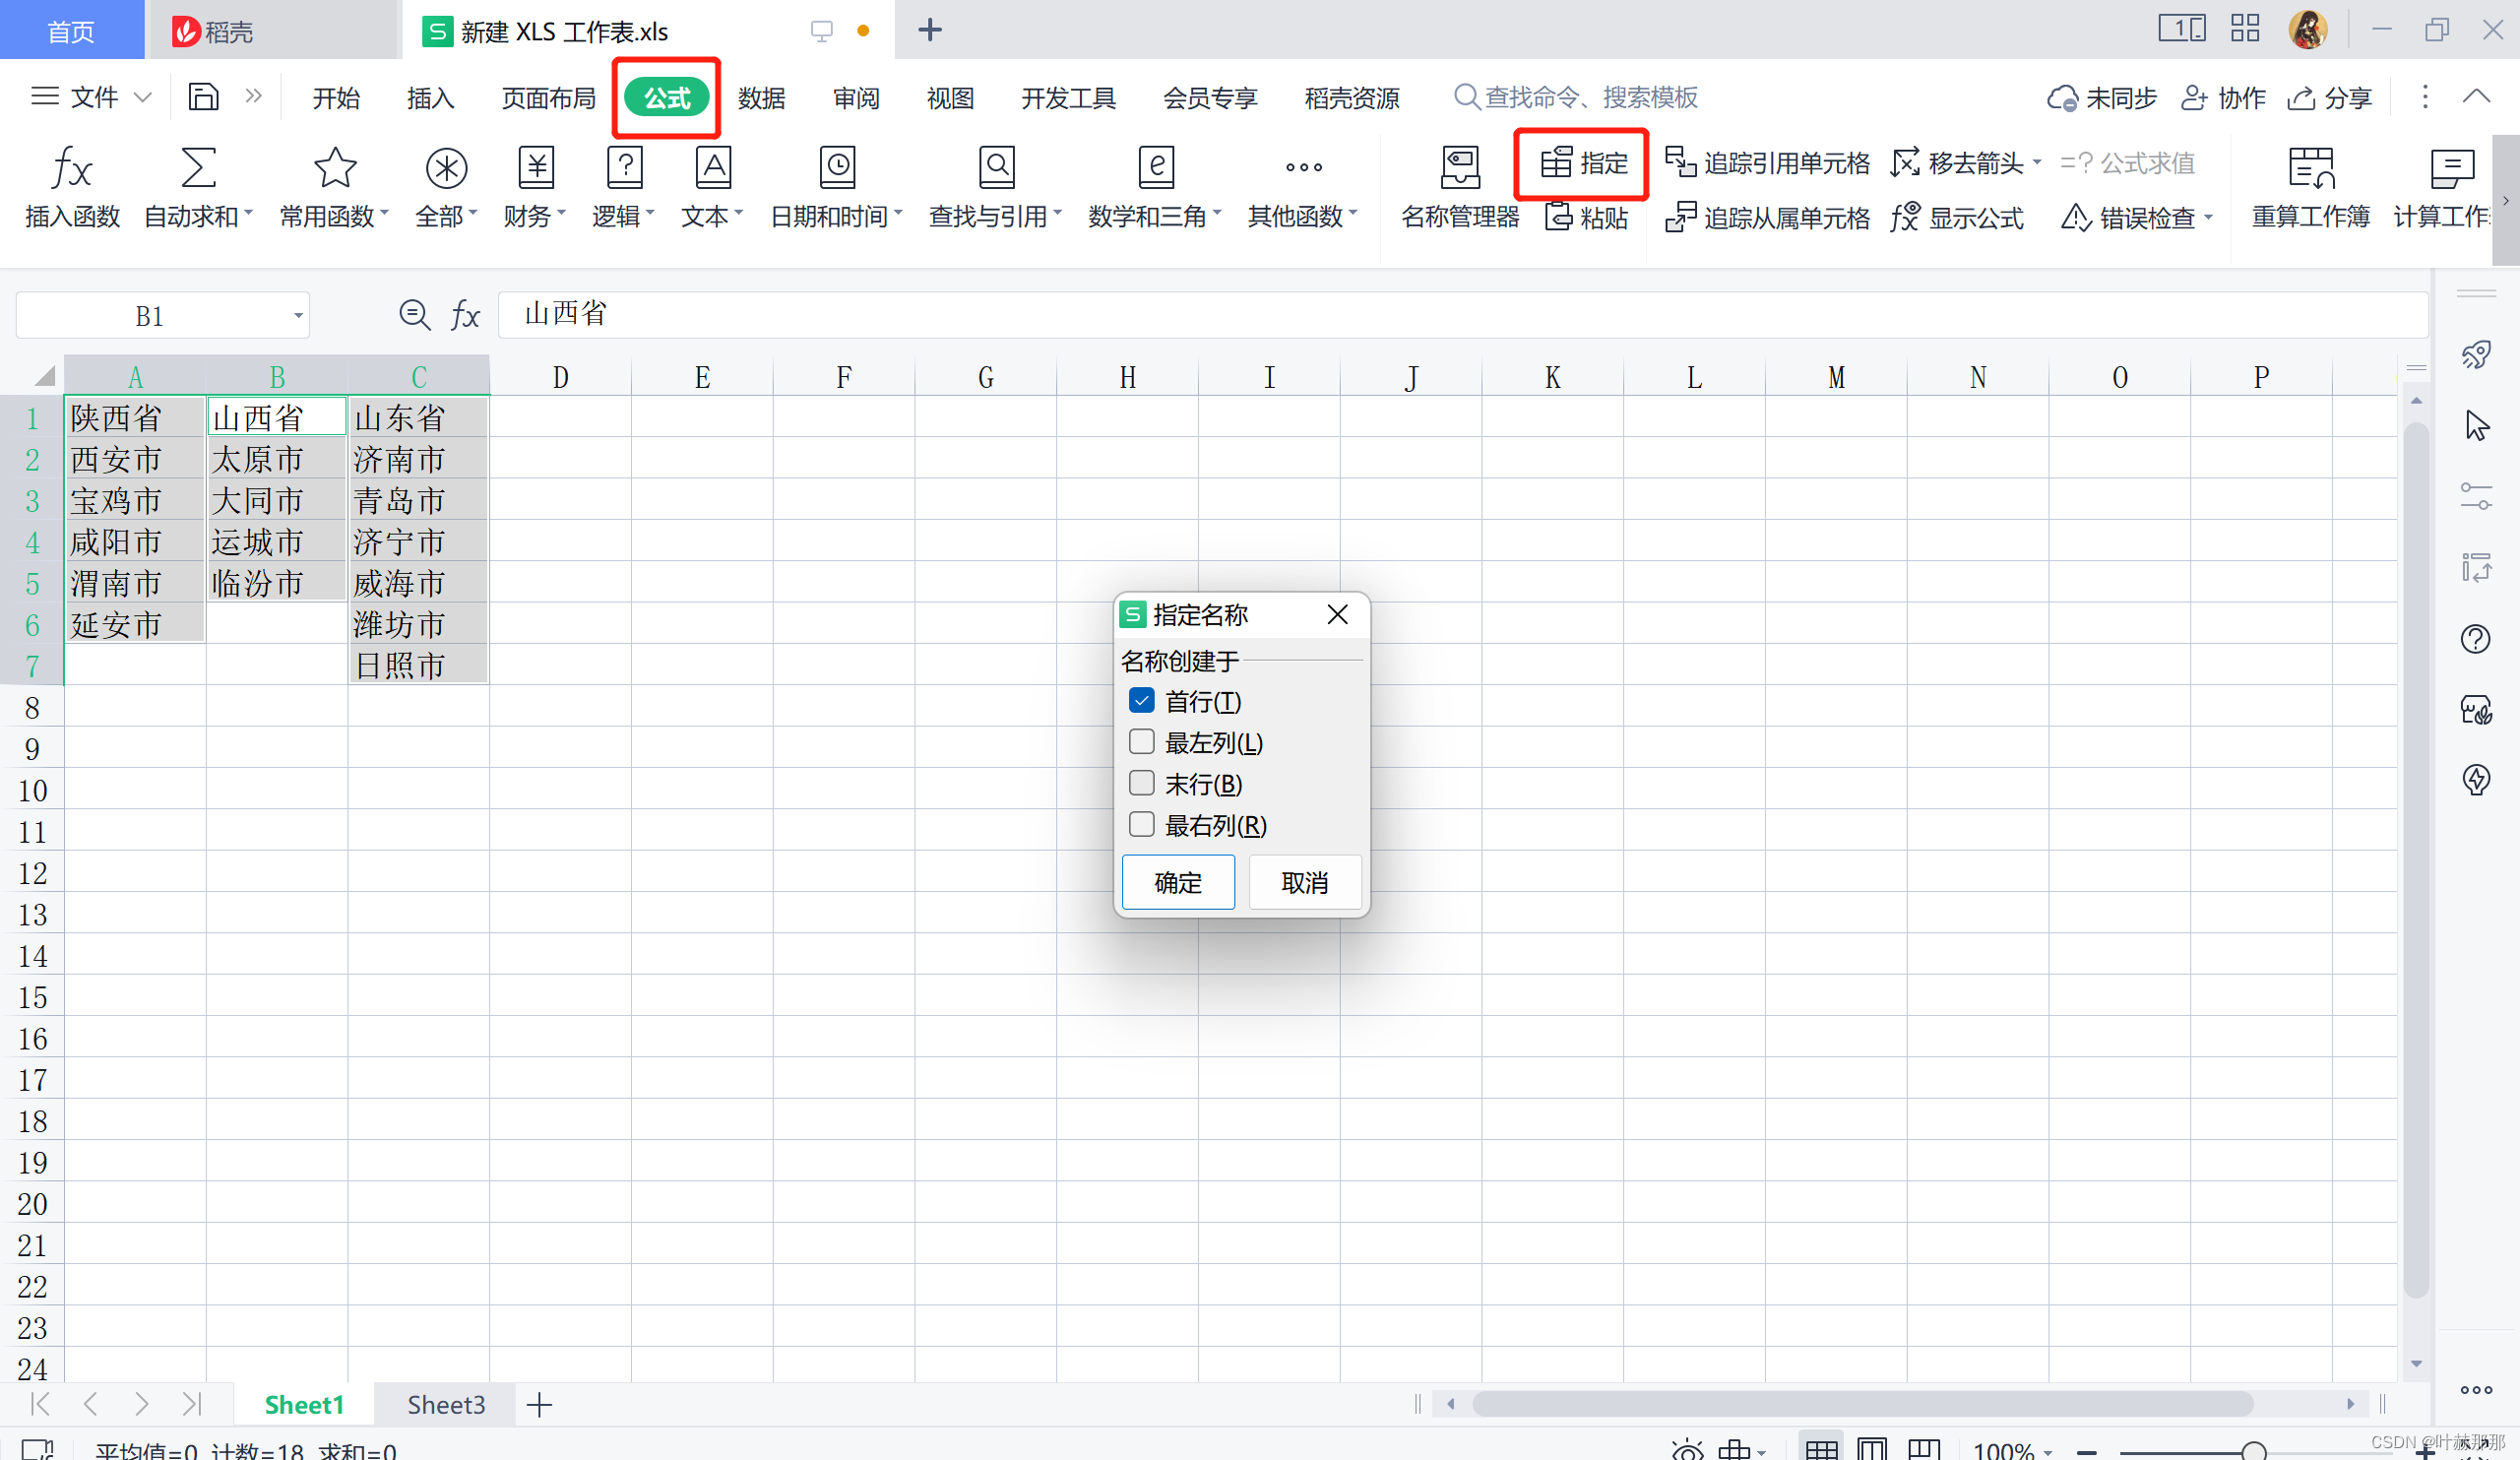
Task: Click 确定 in the dialog
Action: click(1177, 882)
